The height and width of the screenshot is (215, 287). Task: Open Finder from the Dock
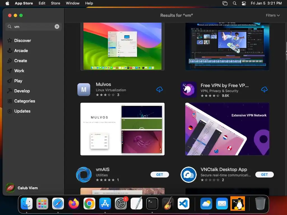(27, 204)
